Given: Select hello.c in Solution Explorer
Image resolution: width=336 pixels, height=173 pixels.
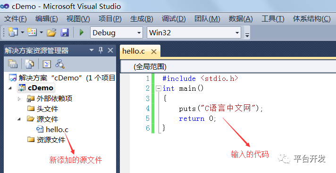Looking at the screenshot, I should pyautogui.click(x=57, y=129).
